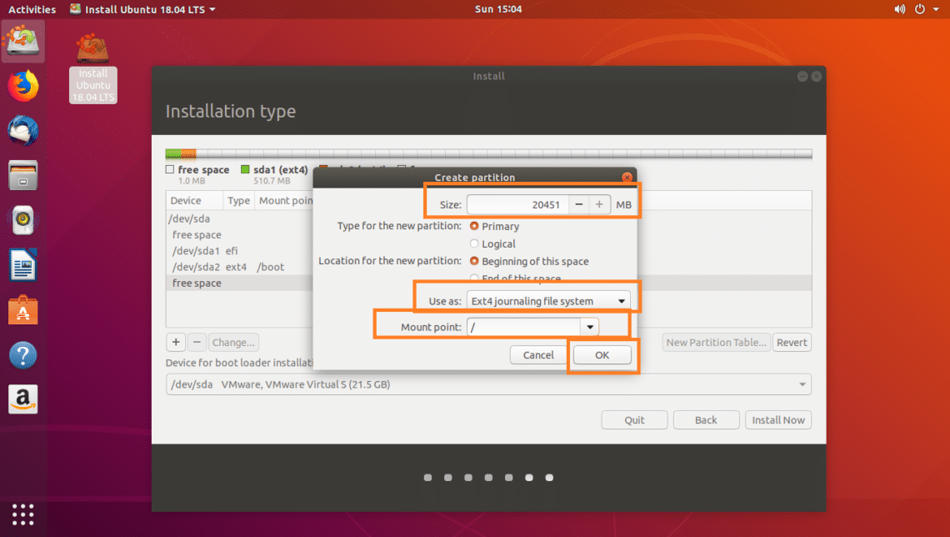Screen dimensions: 950x537
Task: Show Applications grid button
Action: pyautogui.click(x=23, y=514)
